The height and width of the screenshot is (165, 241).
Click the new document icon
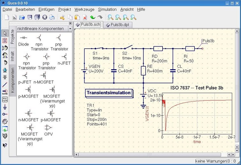pyautogui.click(x=7, y=18)
